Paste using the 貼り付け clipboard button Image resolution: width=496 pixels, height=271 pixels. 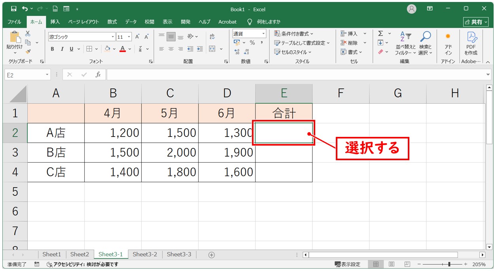15,42
